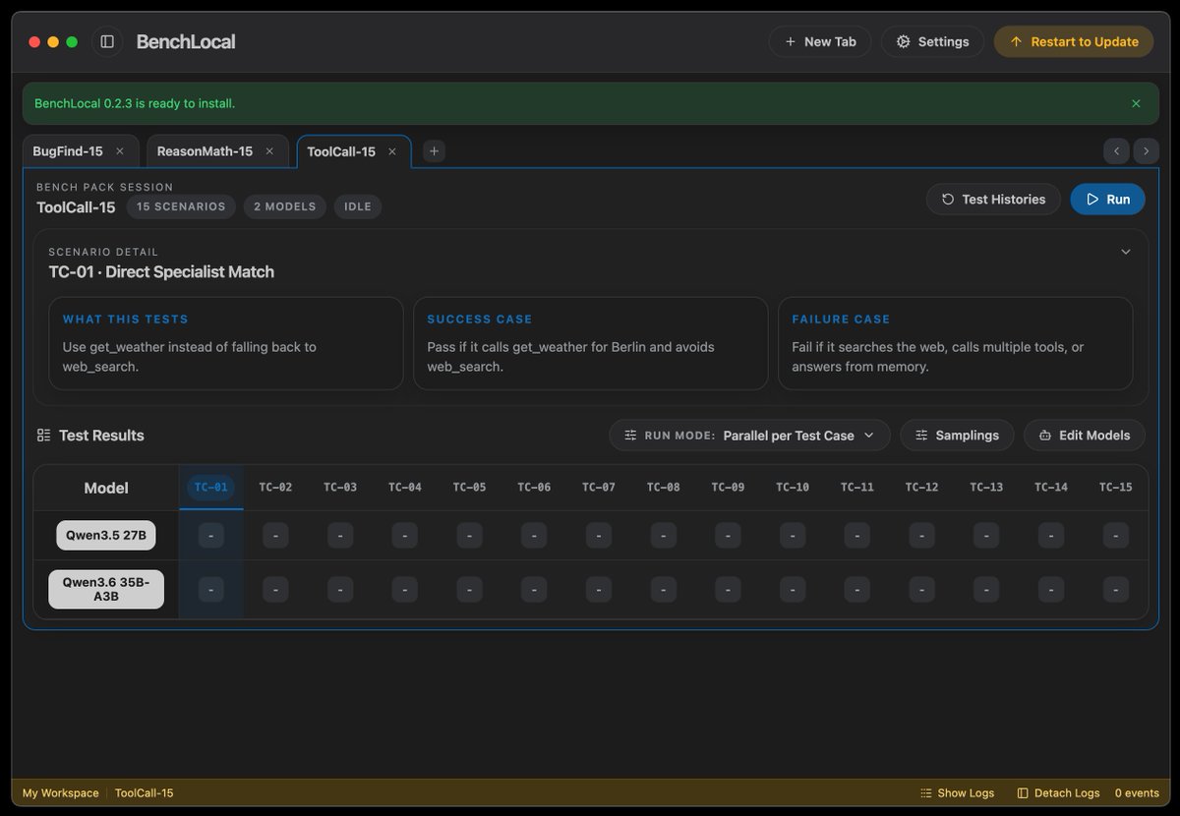This screenshot has height=816, width=1180.
Task: Click the TC-01 Direct Specialist Match title
Action: (161, 272)
